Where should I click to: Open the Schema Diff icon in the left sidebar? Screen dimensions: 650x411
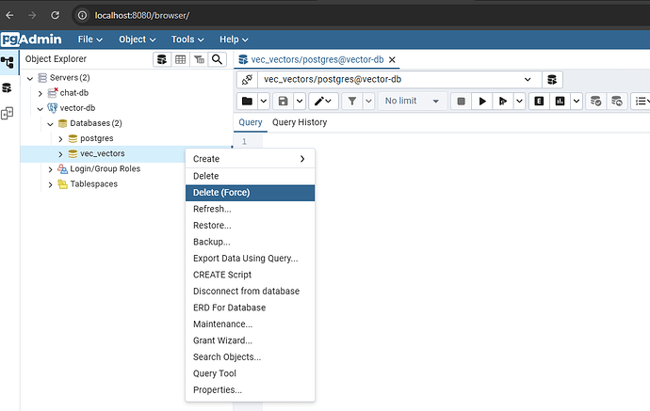(x=7, y=113)
